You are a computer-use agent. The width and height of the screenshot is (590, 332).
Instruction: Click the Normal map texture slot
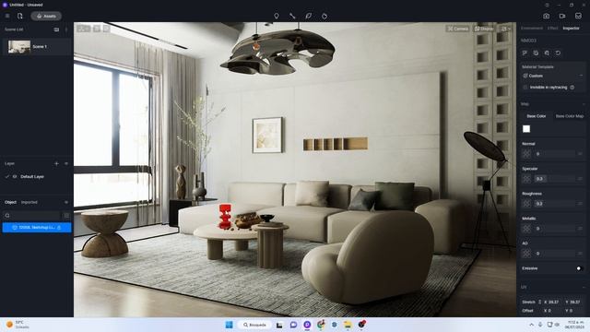coord(526,154)
